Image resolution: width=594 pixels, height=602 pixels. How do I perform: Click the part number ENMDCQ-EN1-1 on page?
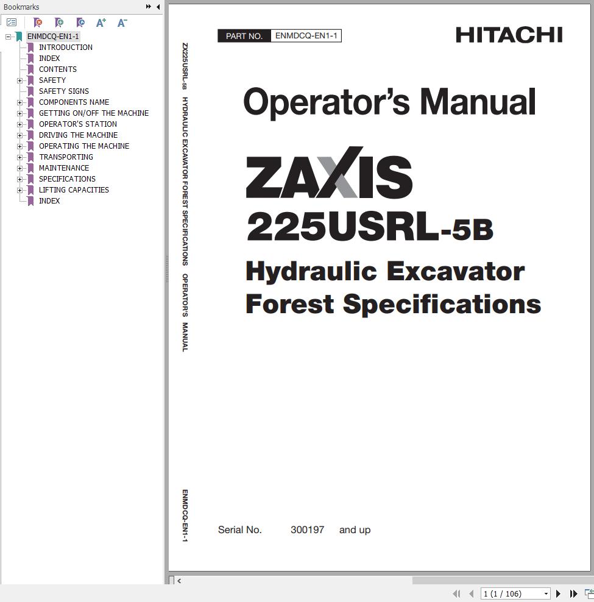point(306,36)
